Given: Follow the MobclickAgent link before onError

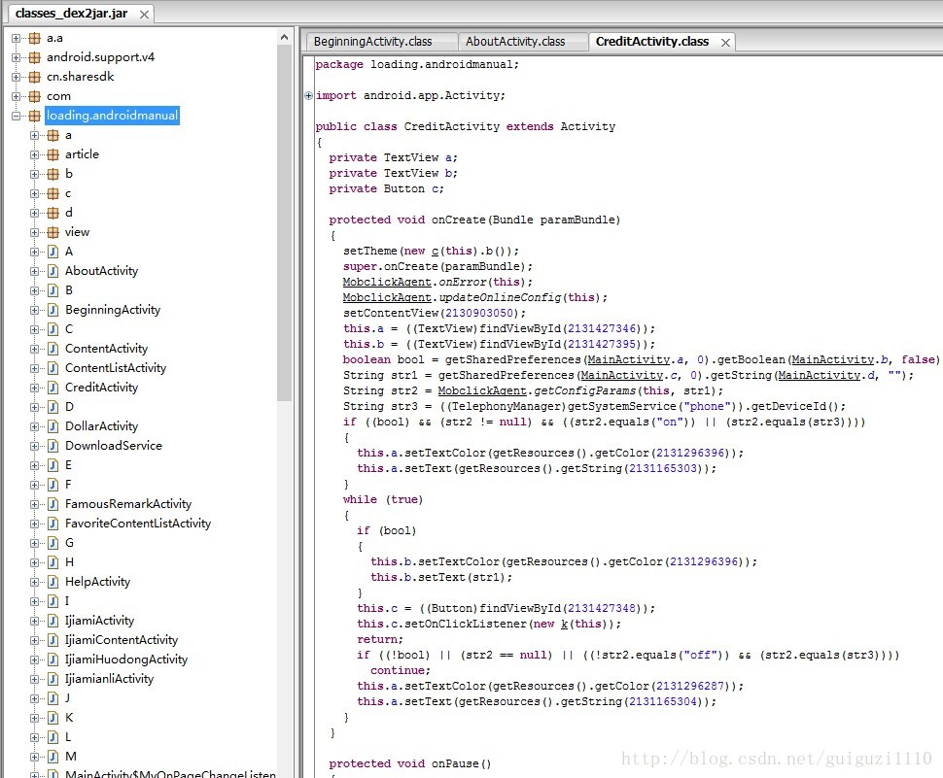Looking at the screenshot, I should 387,282.
